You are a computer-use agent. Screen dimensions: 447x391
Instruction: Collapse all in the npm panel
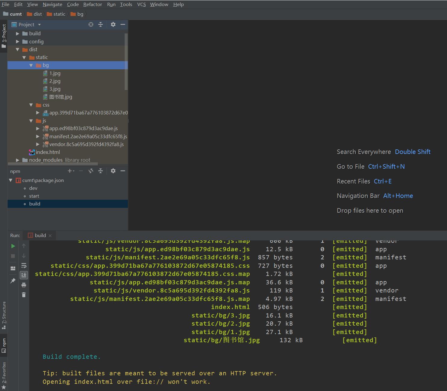coord(101,171)
